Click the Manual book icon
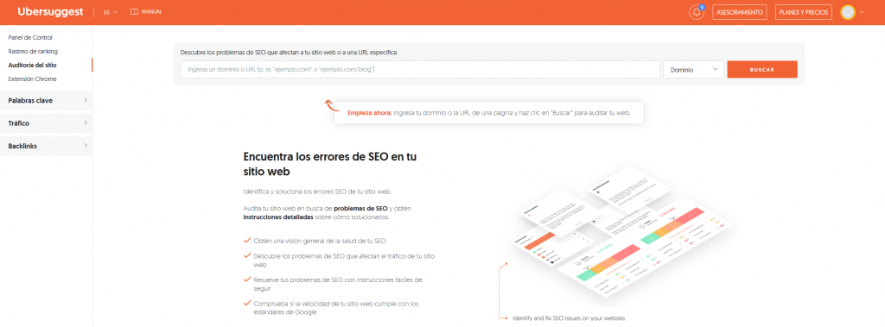885x327 pixels. 134,12
